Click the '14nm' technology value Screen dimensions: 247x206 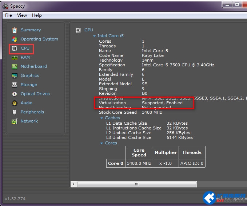(147, 60)
